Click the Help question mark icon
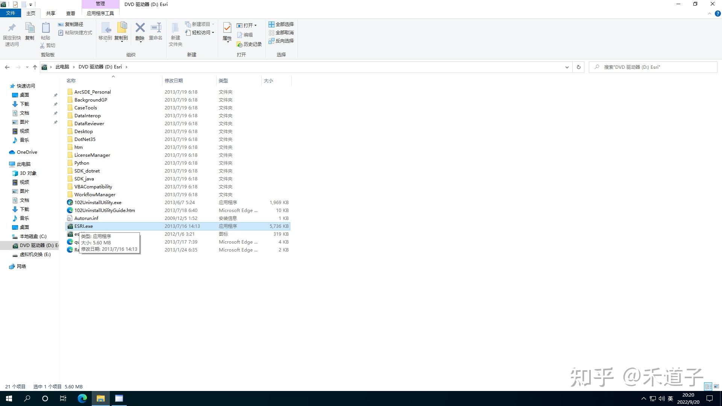722x406 pixels. [x=717, y=13]
